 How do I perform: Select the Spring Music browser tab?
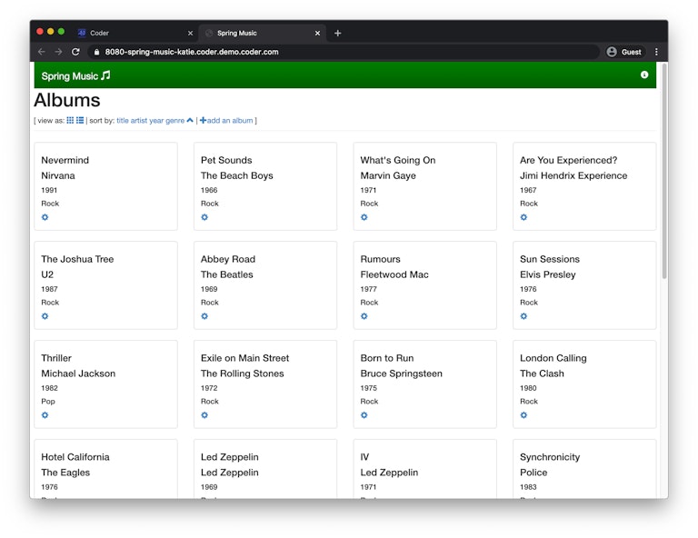pyautogui.click(x=262, y=33)
